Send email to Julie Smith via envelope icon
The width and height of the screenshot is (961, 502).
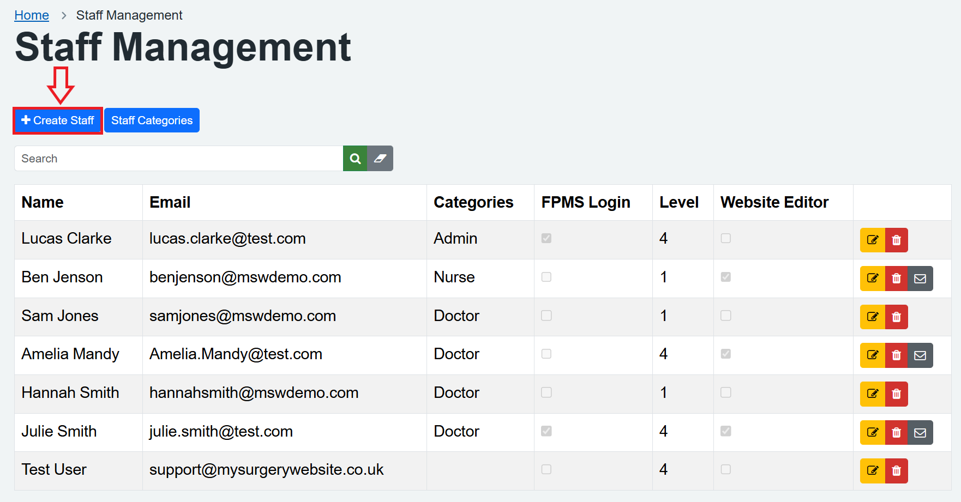tap(920, 432)
